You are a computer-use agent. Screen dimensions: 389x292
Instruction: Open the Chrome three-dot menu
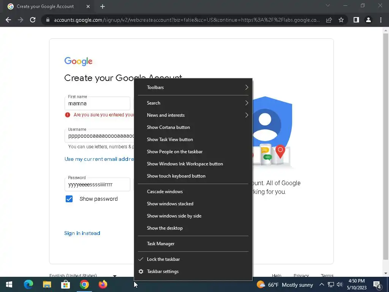tap(381, 20)
